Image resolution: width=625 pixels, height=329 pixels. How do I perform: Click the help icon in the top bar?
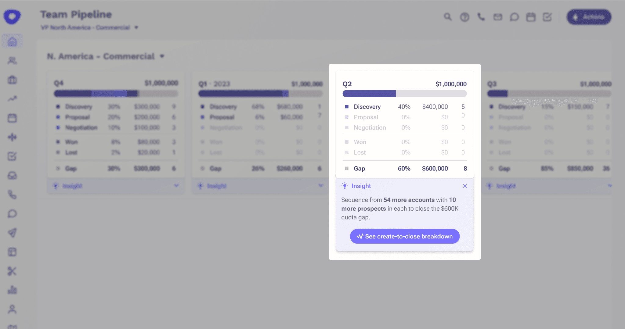point(464,17)
